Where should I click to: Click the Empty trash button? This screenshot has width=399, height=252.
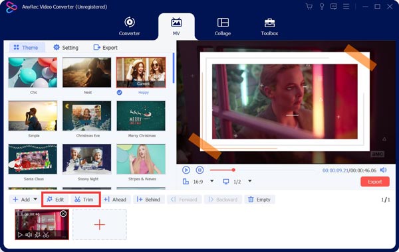(x=259, y=200)
